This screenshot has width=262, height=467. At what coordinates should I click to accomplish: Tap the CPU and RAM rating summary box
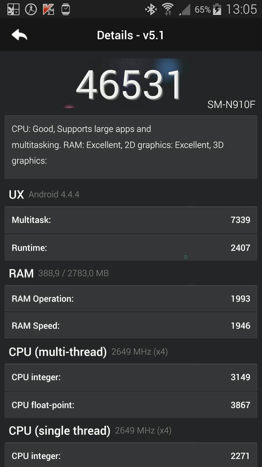coord(131,147)
